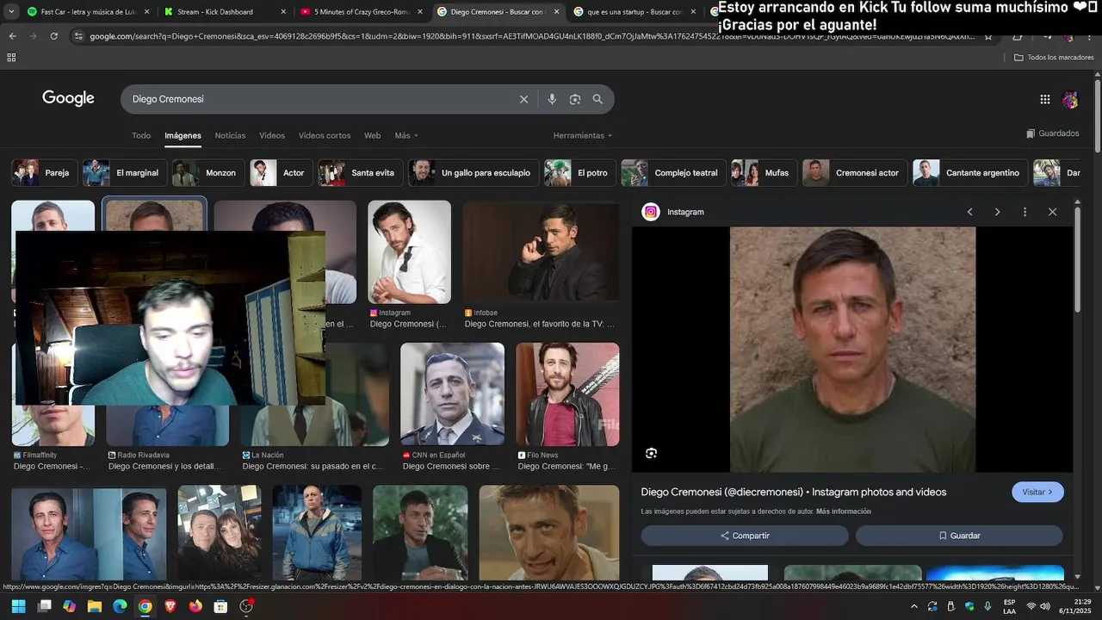Viewport: 1102px width, 620px height.
Task: Show hidden system tray icons chevron
Action: 914,606
